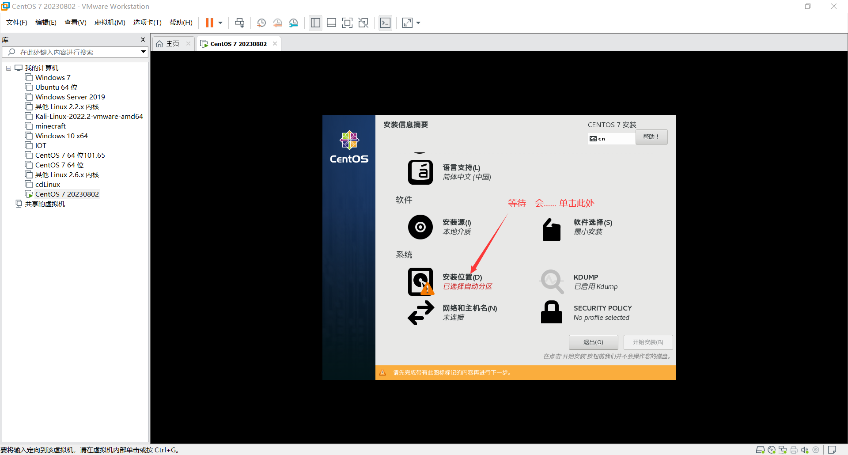Open KDUMP magnifier icon
The image size is (848, 455).
(x=552, y=281)
